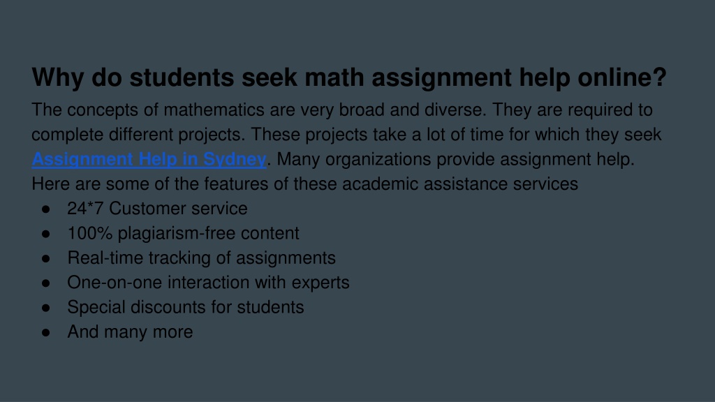
Task: Click the slide heading about math assignment help
Action: 349,77
